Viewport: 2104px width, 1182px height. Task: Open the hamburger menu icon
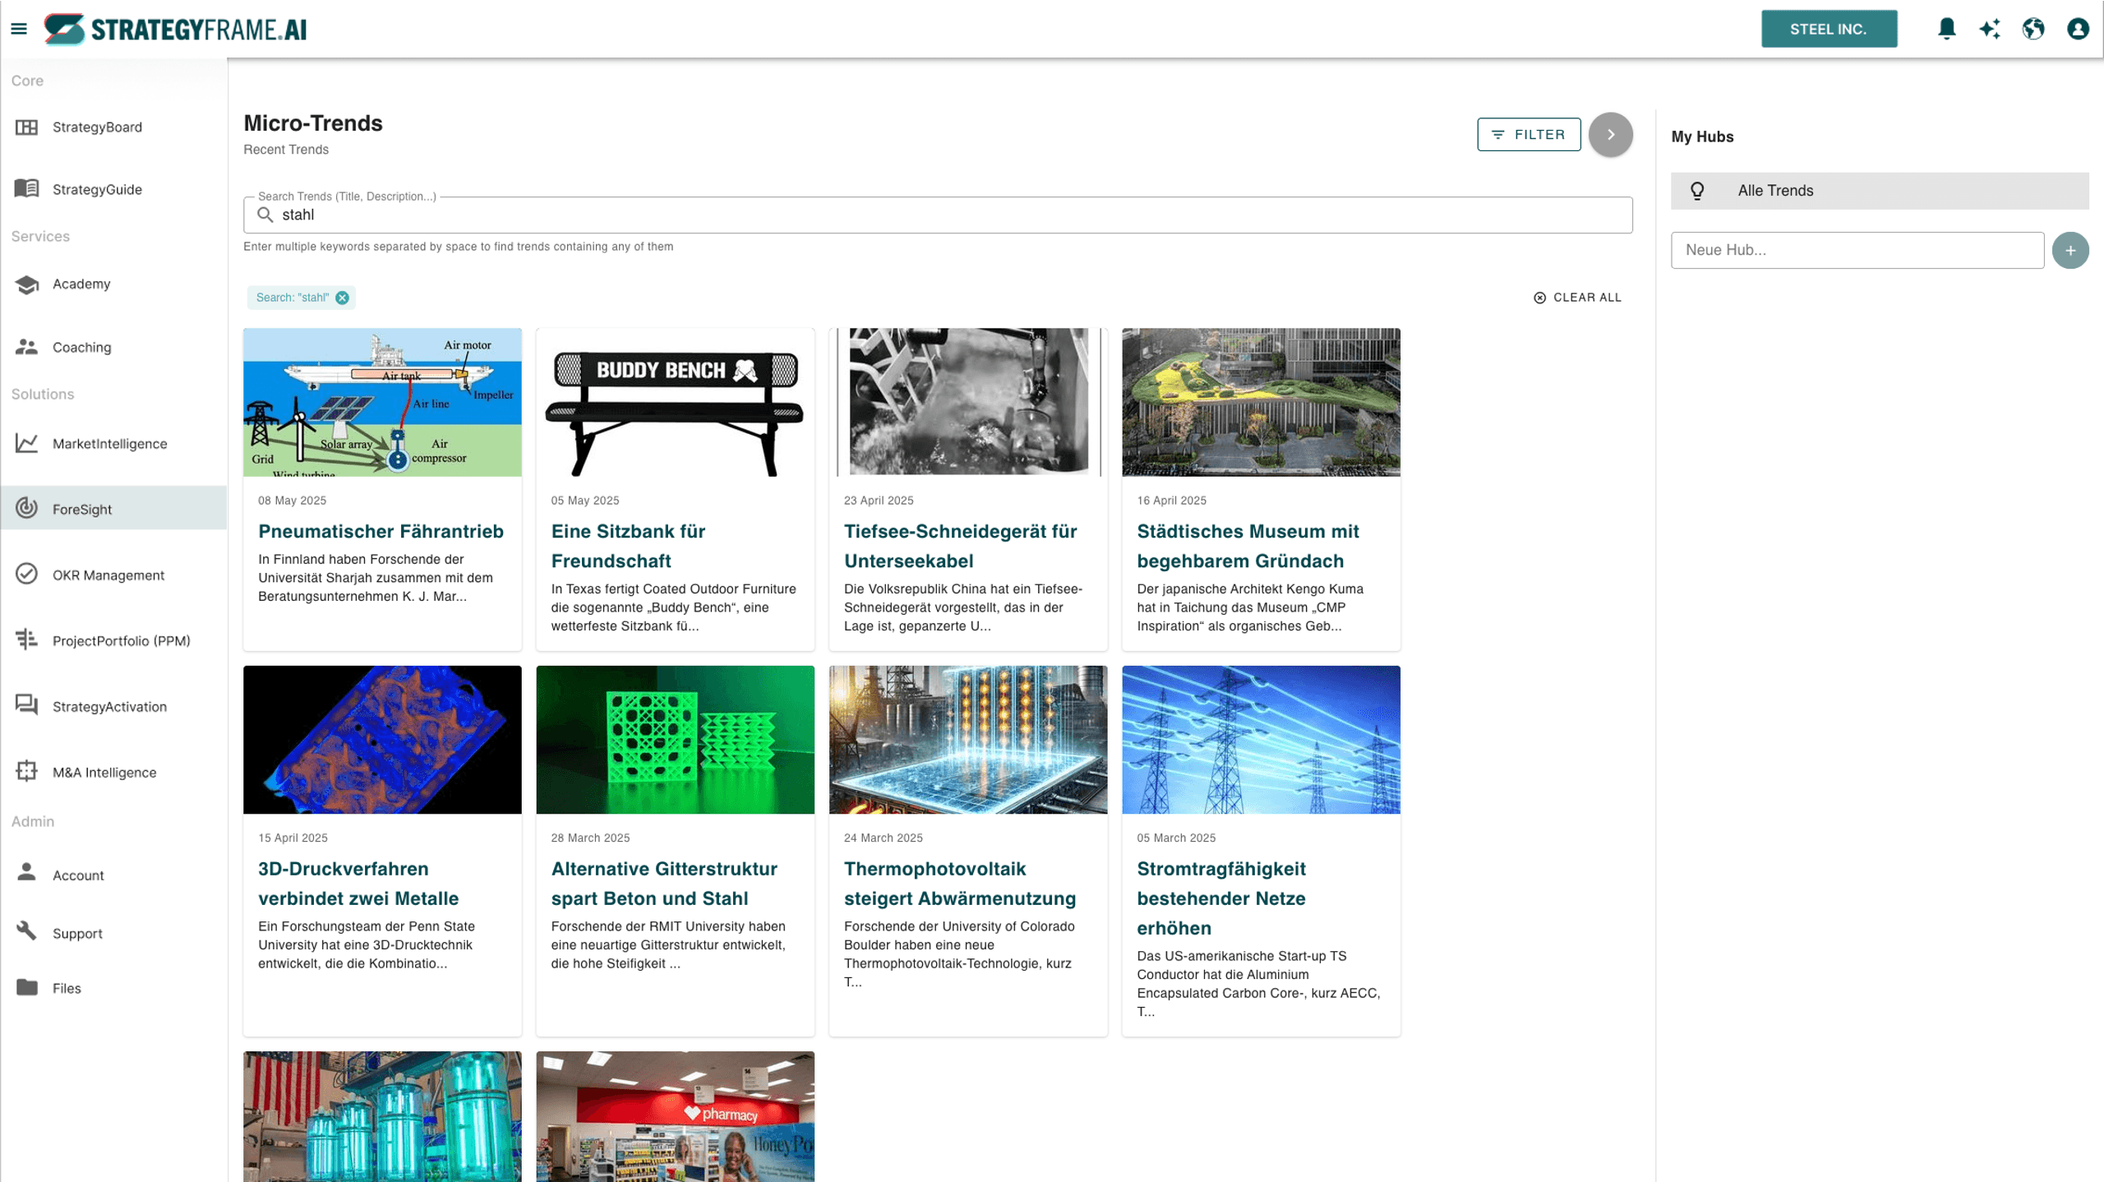pyautogui.click(x=19, y=29)
